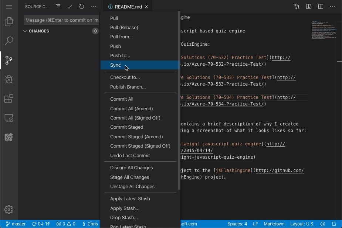Screen dimensions: 342x228
Task: Select the README.md editor tab
Action: click(128, 7)
